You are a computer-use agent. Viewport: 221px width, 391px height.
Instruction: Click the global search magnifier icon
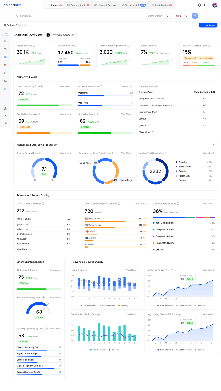coord(206,5)
